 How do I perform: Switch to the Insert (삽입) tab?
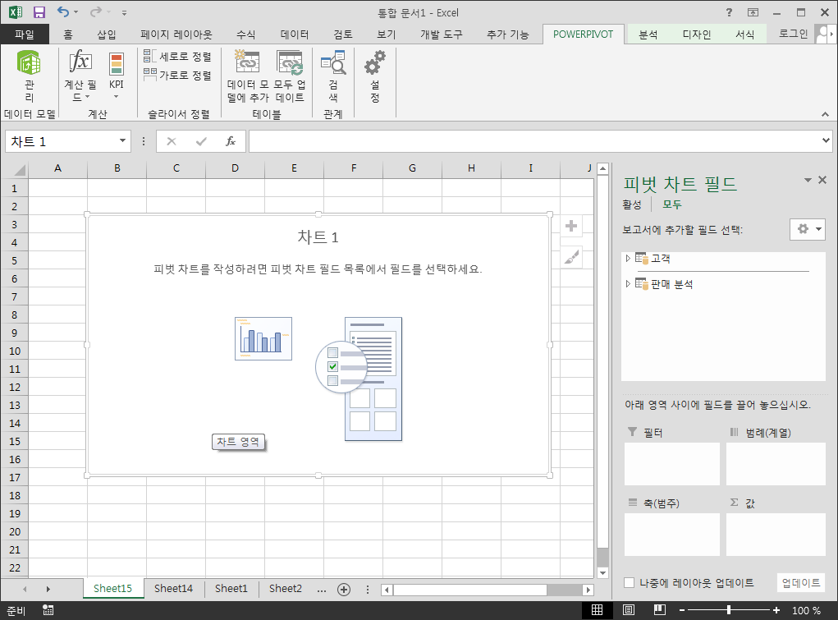pos(107,34)
